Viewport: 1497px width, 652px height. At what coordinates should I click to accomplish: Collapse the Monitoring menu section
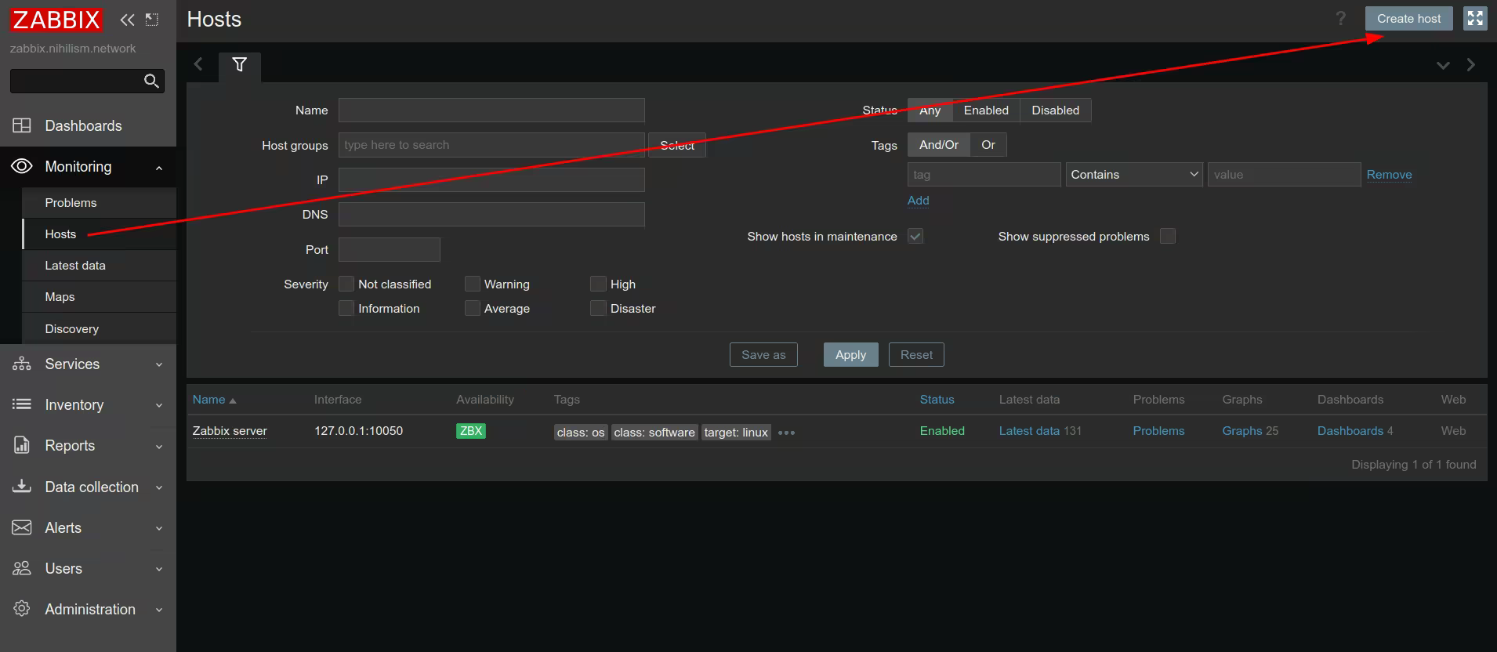(x=159, y=167)
